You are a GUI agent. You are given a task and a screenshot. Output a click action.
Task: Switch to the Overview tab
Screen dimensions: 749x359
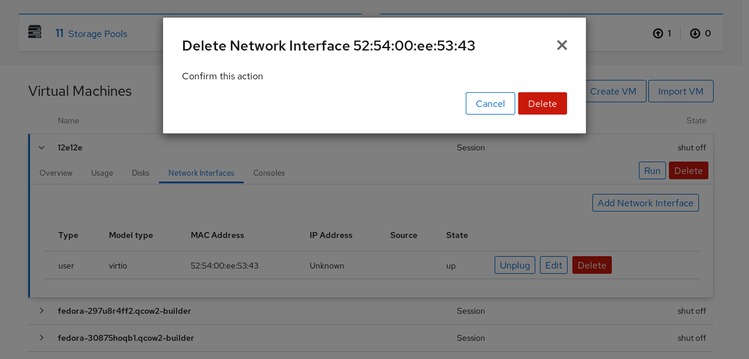pos(56,173)
